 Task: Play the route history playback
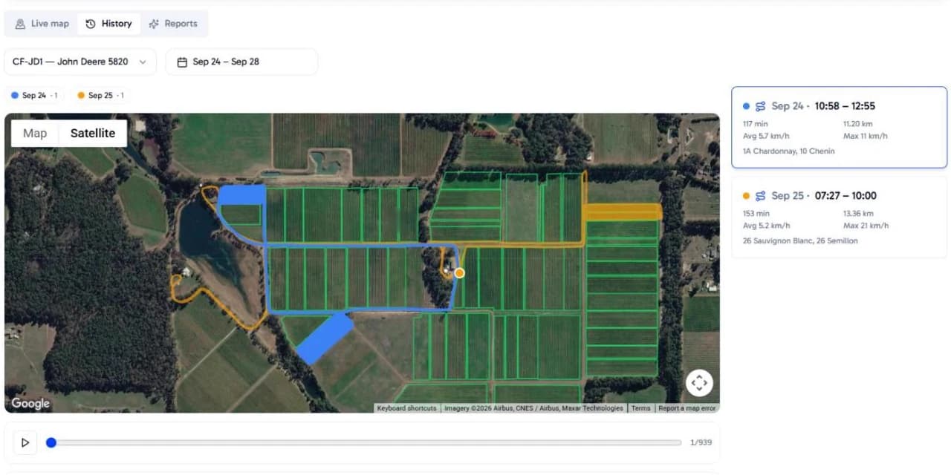click(25, 442)
